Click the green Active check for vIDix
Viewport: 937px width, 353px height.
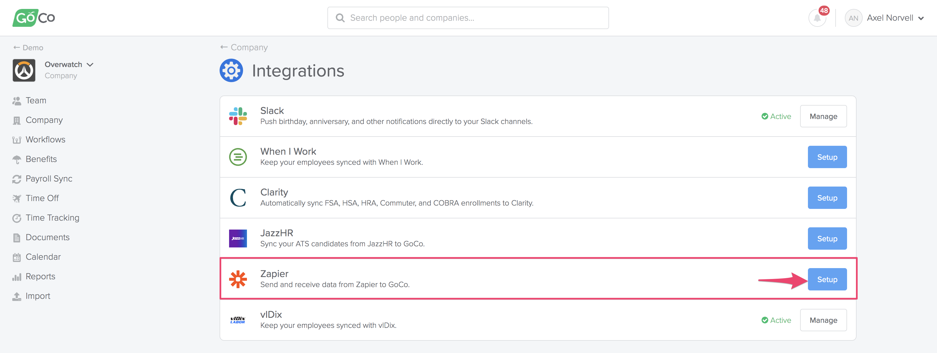coord(765,320)
